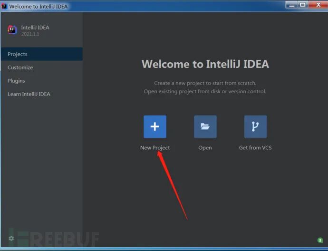Minimize the Welcome window
This screenshot has width=328, height=251.
click(292, 5)
